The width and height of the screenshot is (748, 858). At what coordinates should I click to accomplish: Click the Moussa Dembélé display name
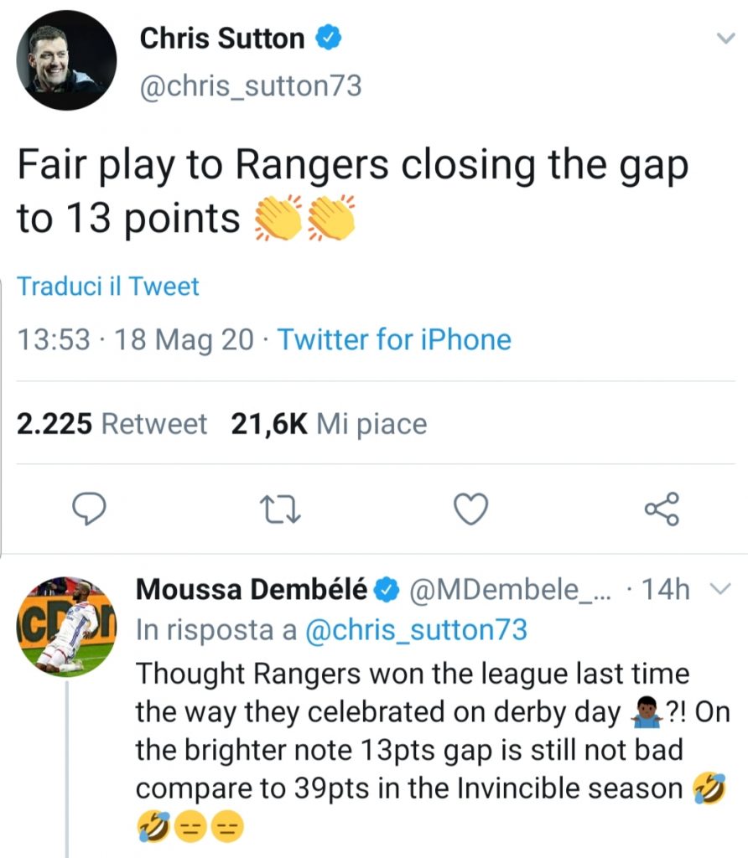pyautogui.click(x=251, y=591)
